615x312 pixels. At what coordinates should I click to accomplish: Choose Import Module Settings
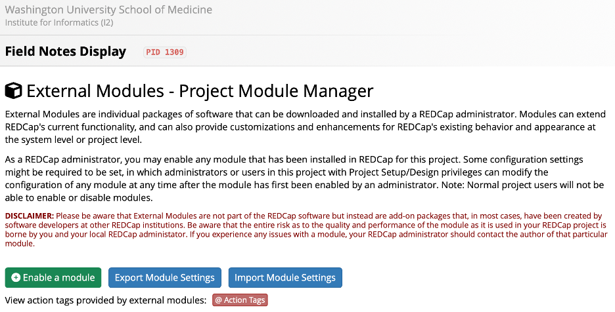click(285, 277)
